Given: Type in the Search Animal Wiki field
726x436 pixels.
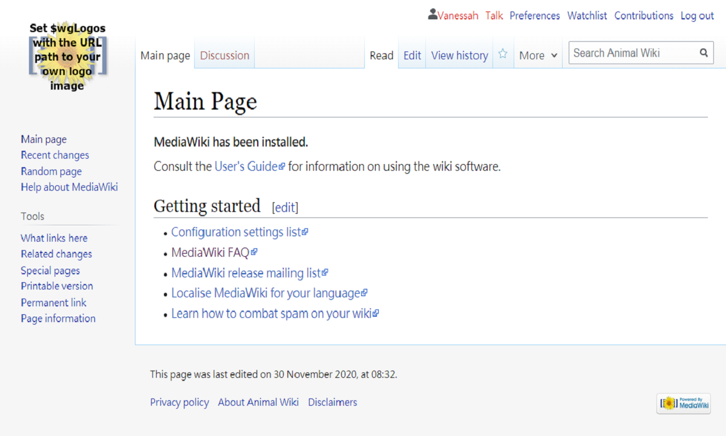Looking at the screenshot, I should [632, 53].
